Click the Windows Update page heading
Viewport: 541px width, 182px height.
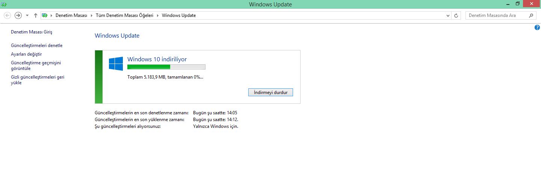(x=117, y=36)
